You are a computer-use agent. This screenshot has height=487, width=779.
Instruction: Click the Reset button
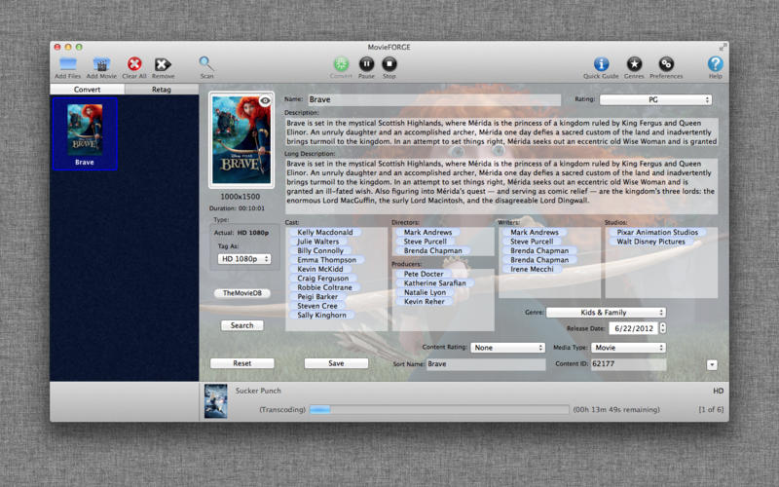click(x=241, y=363)
